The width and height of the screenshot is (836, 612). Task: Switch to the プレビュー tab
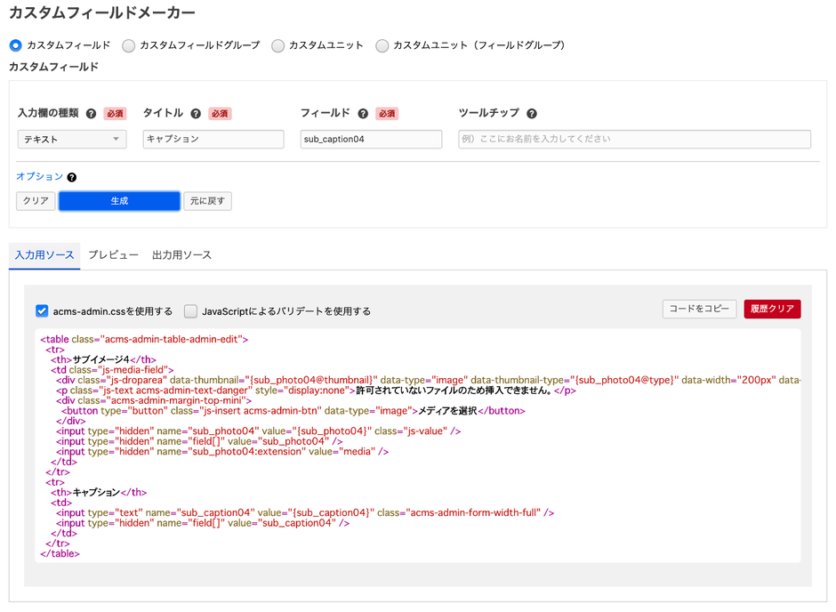coord(113,255)
